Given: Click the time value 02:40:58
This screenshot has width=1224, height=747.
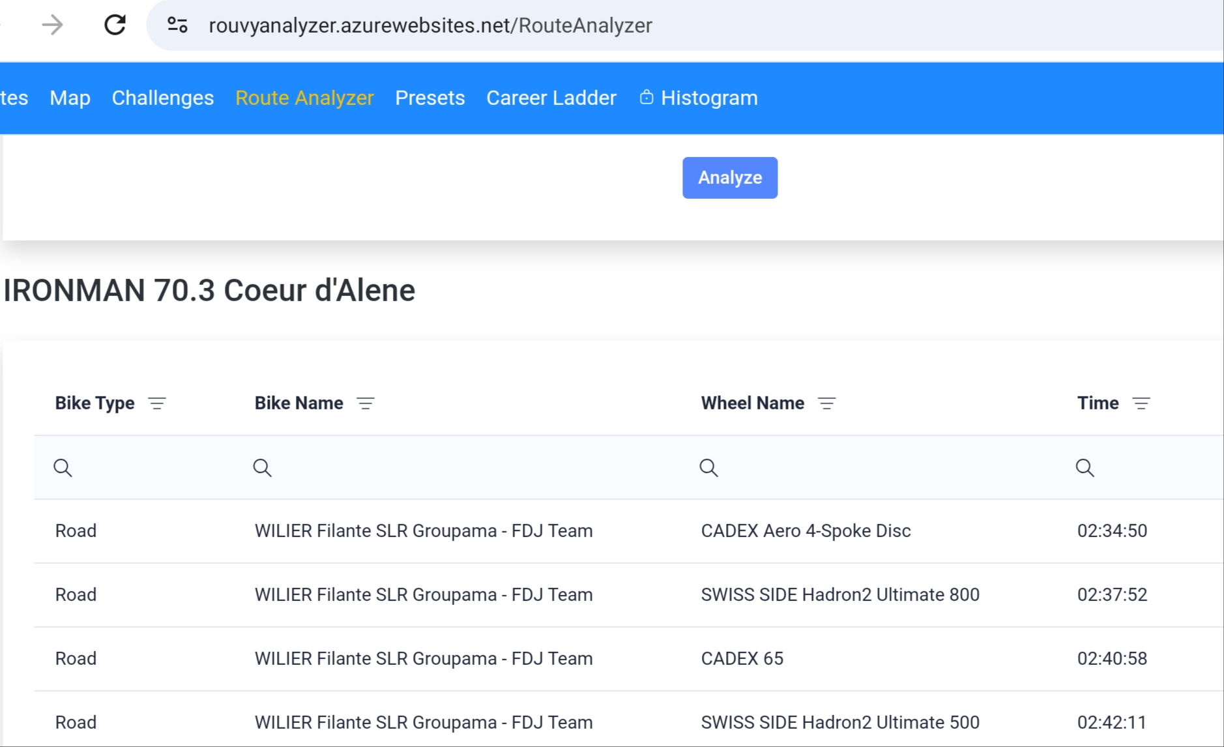Looking at the screenshot, I should [x=1112, y=659].
